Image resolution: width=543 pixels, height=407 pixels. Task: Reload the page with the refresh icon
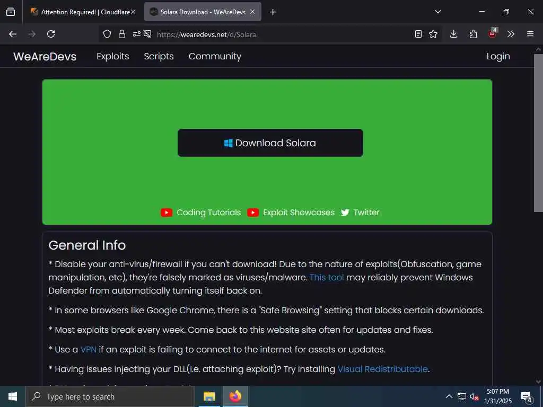coord(51,34)
